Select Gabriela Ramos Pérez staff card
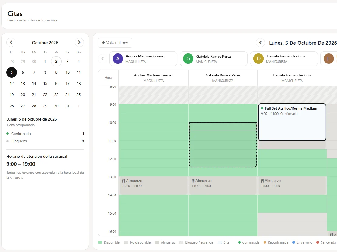Image resolution: width=337 pixels, height=252 pixels. (214, 59)
